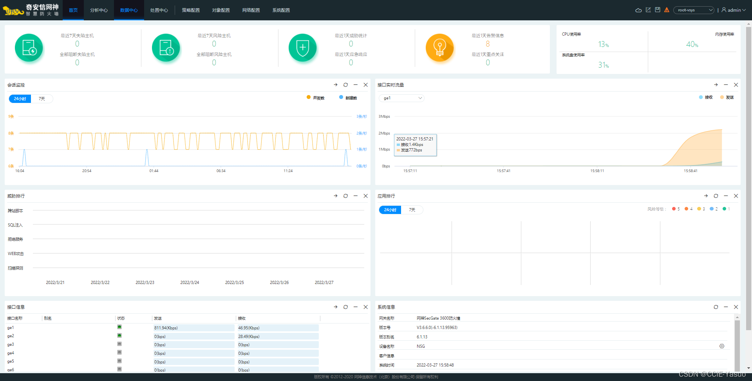Open the ge1 interface dropdown
752x381 pixels.
[x=401, y=98]
